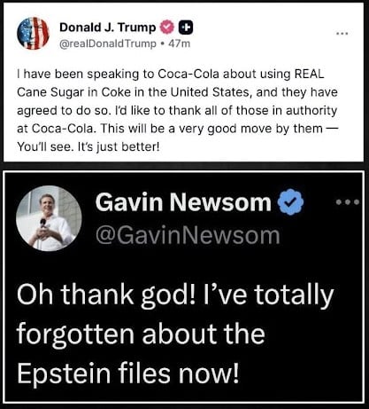Click the @GavinNewsom handle
The image size is (369, 409).
coord(188,235)
